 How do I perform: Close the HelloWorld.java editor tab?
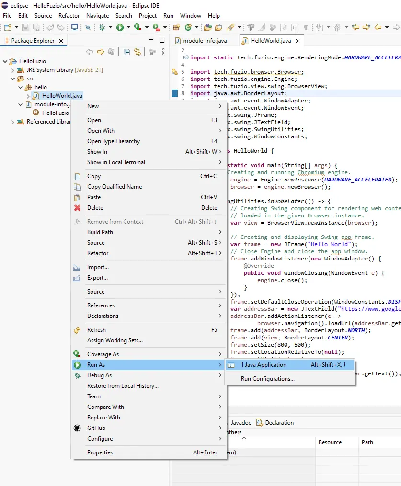tap(298, 41)
